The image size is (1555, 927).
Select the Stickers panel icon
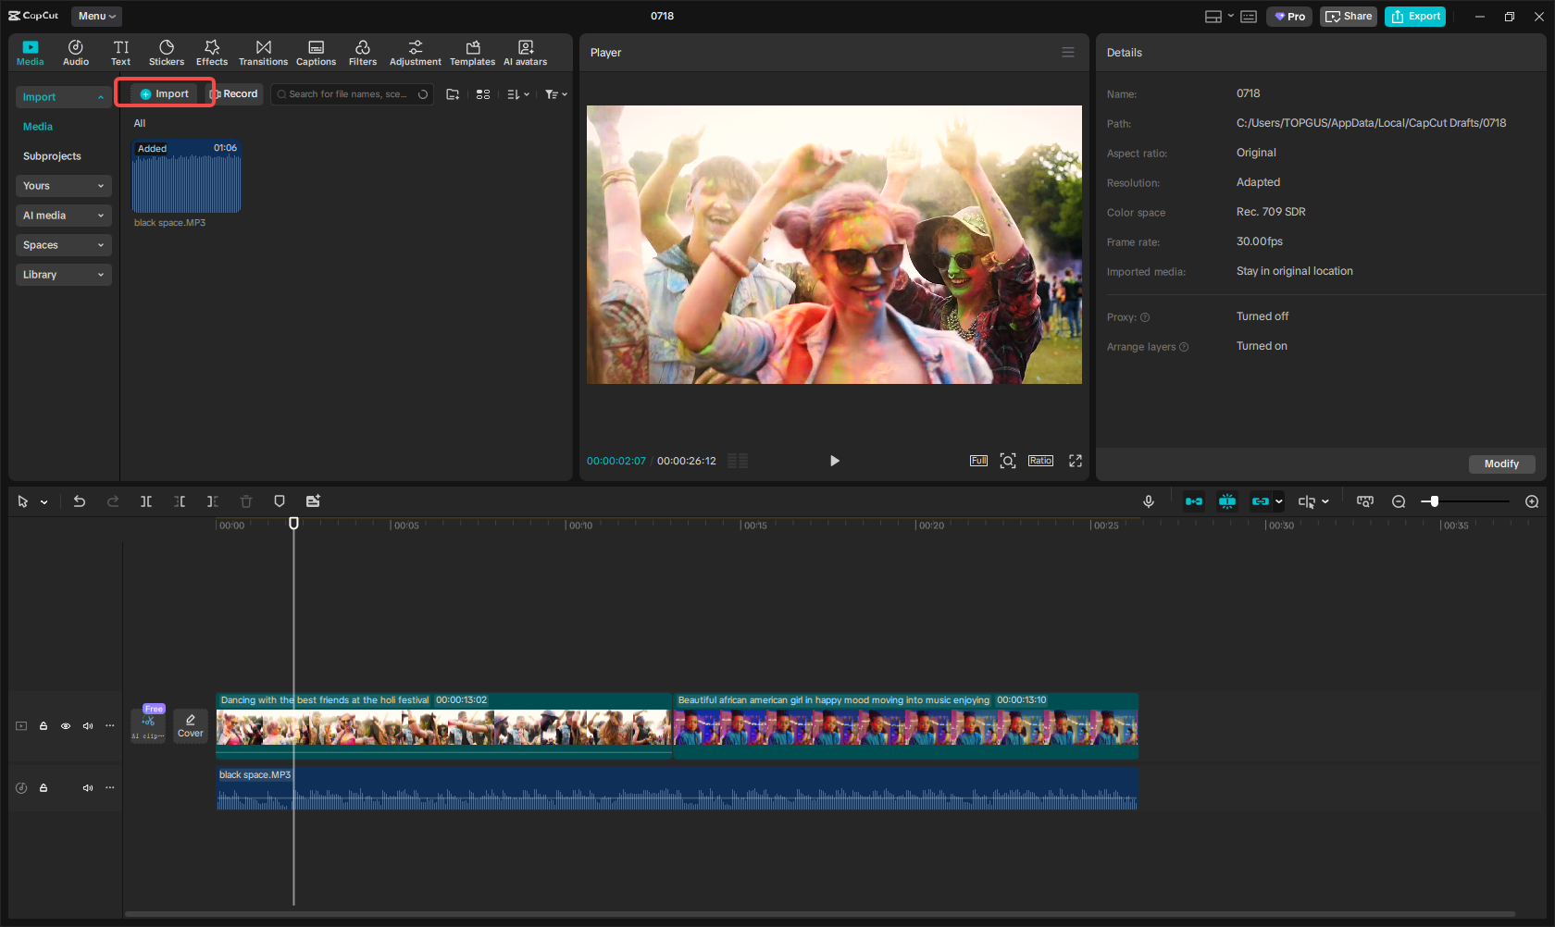click(167, 52)
